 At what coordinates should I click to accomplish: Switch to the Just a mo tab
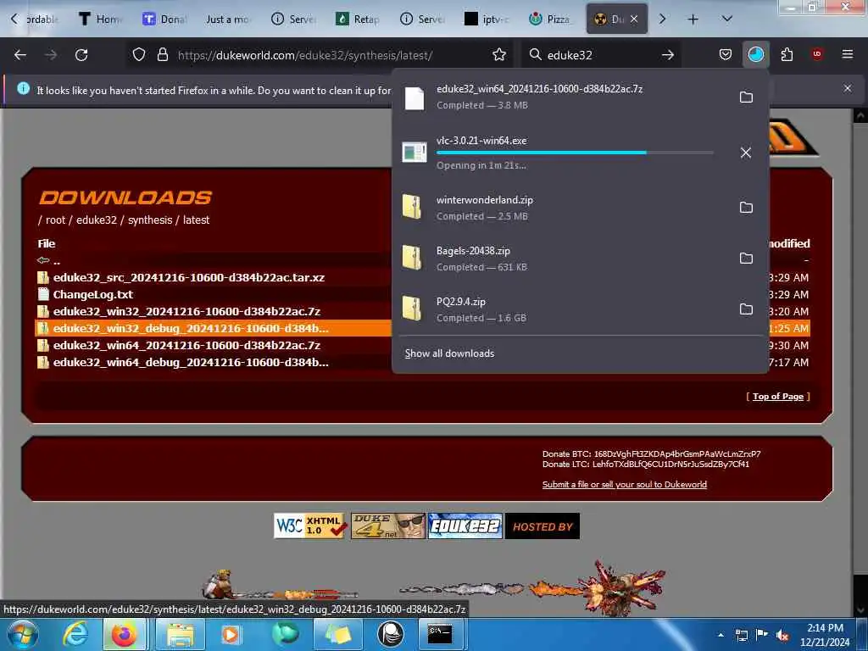click(227, 19)
